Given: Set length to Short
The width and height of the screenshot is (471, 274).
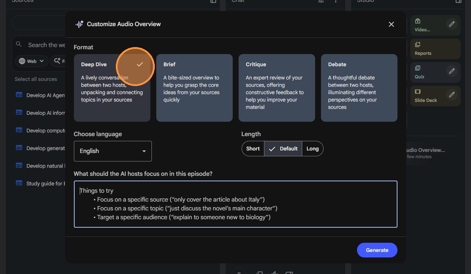Looking at the screenshot, I should pyautogui.click(x=253, y=149).
